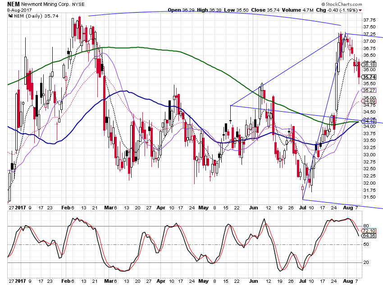383x285 pixels.
Task: Click the 36.50 label on the price axis
Action: tap(369, 55)
